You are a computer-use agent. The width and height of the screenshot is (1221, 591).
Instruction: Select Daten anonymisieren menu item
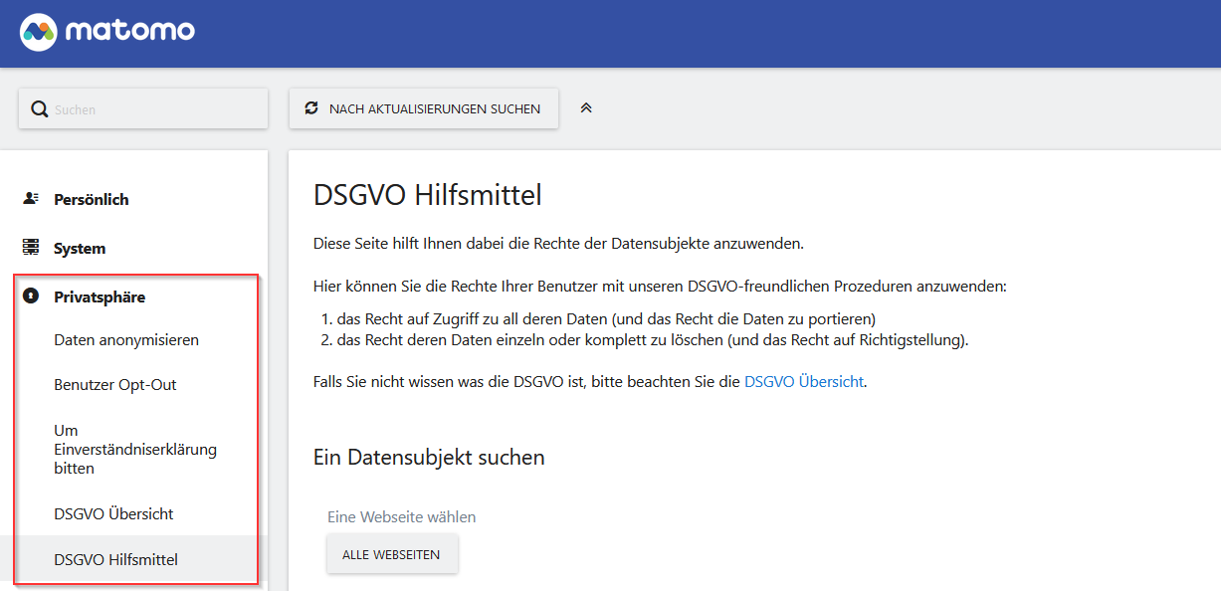[126, 340]
